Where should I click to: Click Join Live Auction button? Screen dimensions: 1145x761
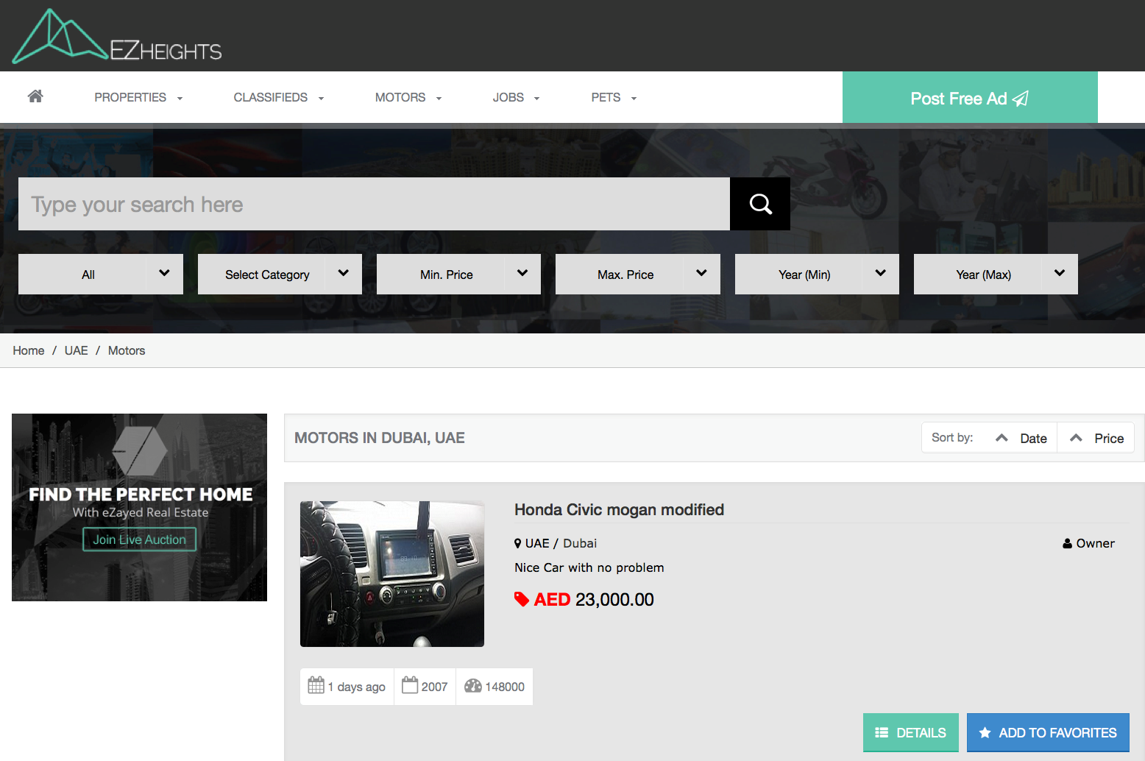(139, 539)
